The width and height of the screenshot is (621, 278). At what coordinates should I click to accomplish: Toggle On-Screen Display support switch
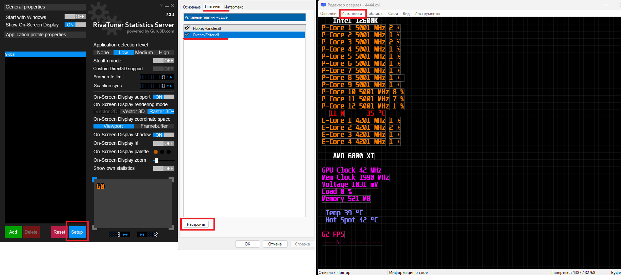pyautogui.click(x=164, y=97)
